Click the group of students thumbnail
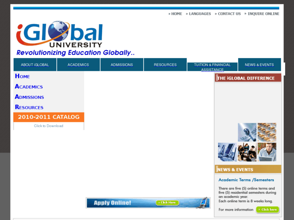This screenshot has width=294, height=220. tap(247, 152)
